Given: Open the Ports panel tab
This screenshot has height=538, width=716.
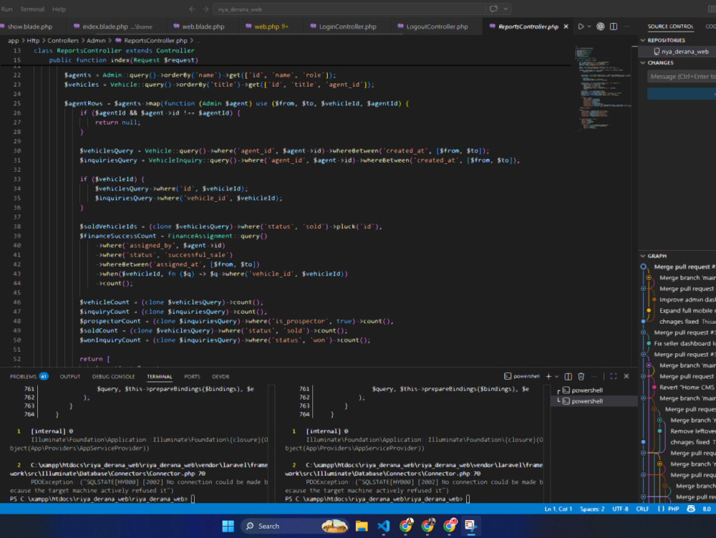Looking at the screenshot, I should pyautogui.click(x=192, y=377).
